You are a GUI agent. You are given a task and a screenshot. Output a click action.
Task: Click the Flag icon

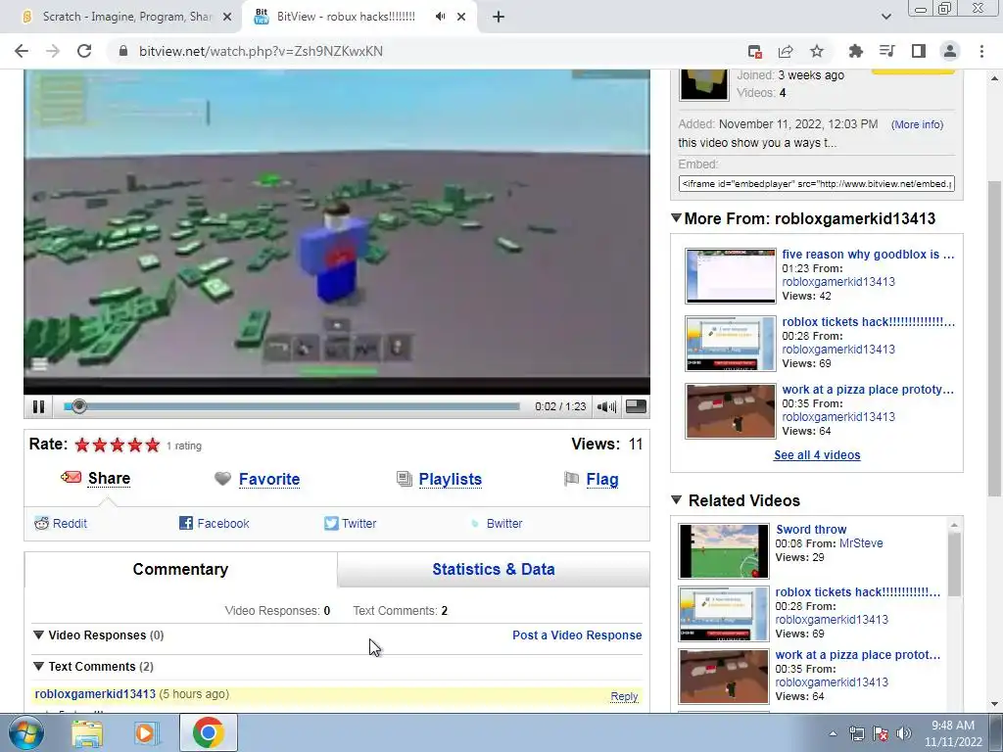[x=571, y=478]
